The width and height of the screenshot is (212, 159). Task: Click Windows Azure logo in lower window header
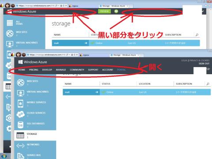pos(33,62)
